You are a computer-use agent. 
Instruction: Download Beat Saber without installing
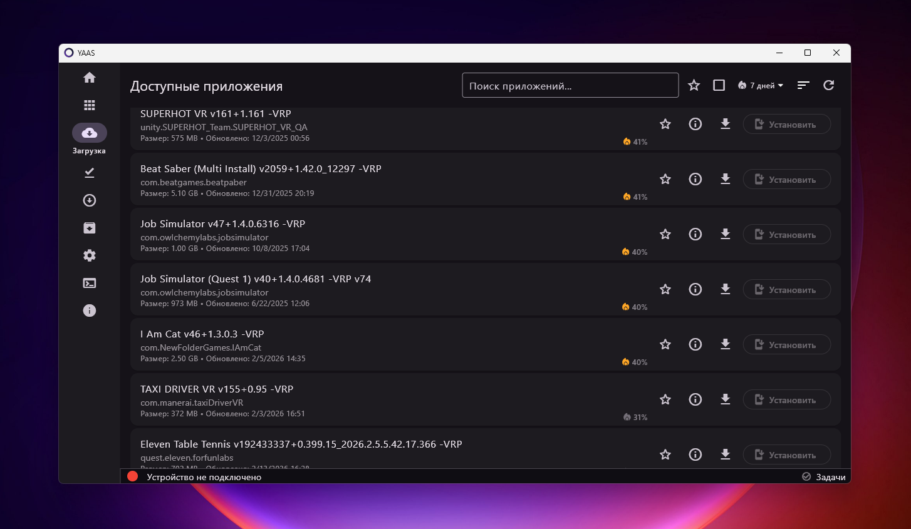725,179
